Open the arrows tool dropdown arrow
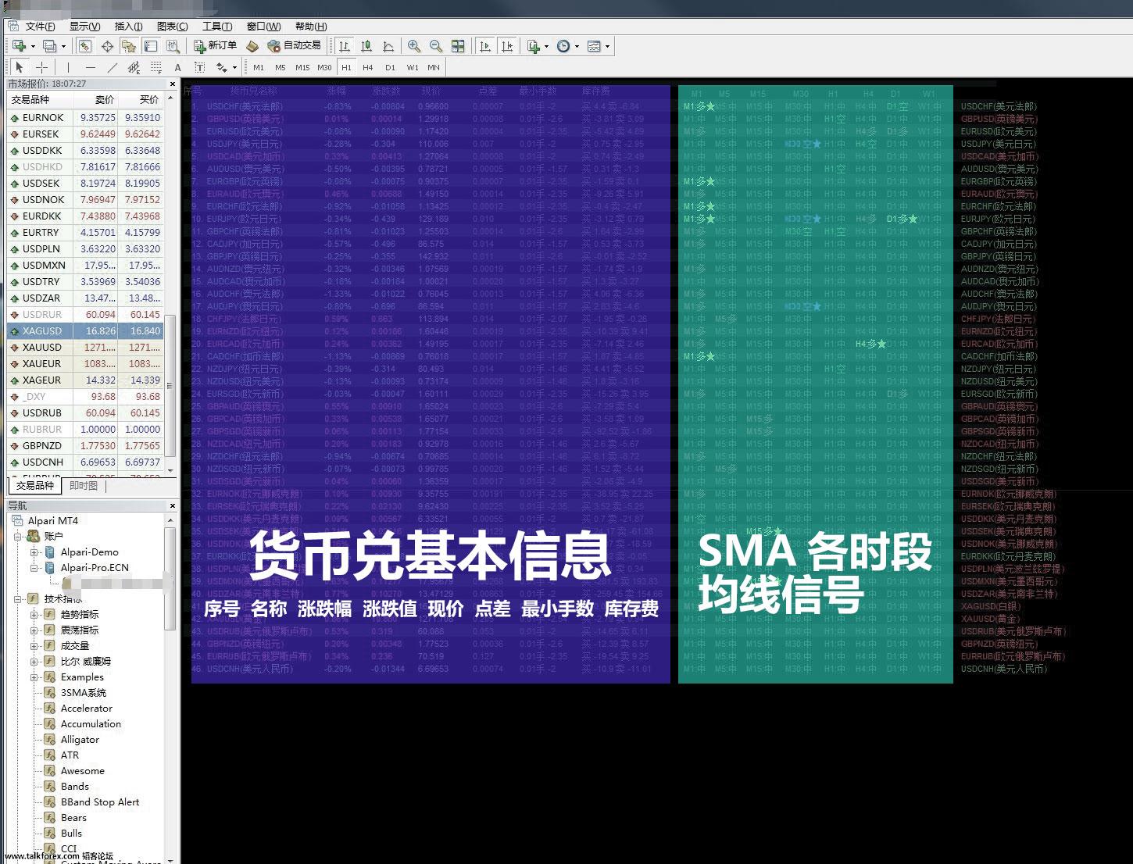The width and height of the screenshot is (1133, 864). pos(234,67)
